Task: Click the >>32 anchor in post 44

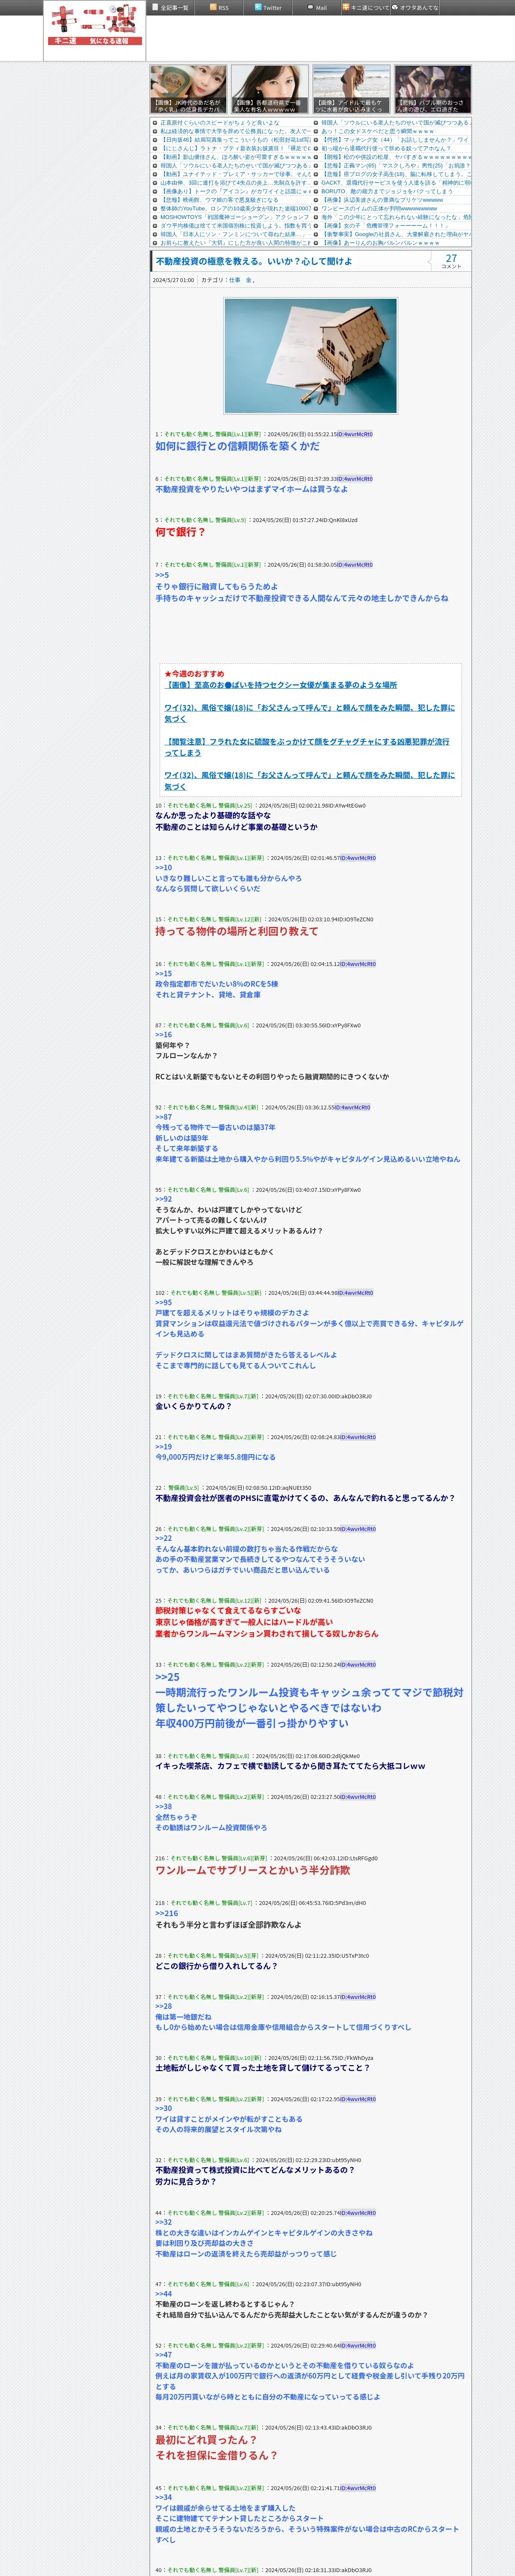Action: pos(164,2222)
